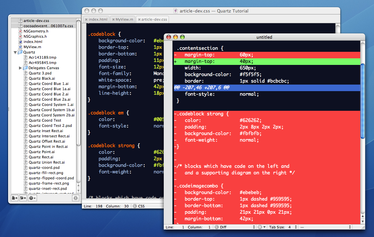Screen dimensions: 374x237
Task: Select quartz-coord.psd
Action: tap(44, 168)
